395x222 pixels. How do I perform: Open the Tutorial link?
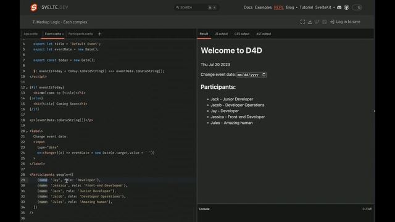tap(306, 7)
